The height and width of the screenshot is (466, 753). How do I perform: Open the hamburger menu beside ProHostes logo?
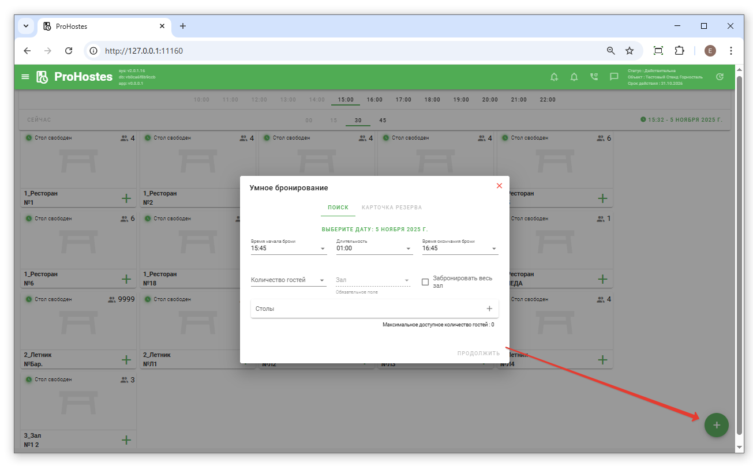click(25, 77)
